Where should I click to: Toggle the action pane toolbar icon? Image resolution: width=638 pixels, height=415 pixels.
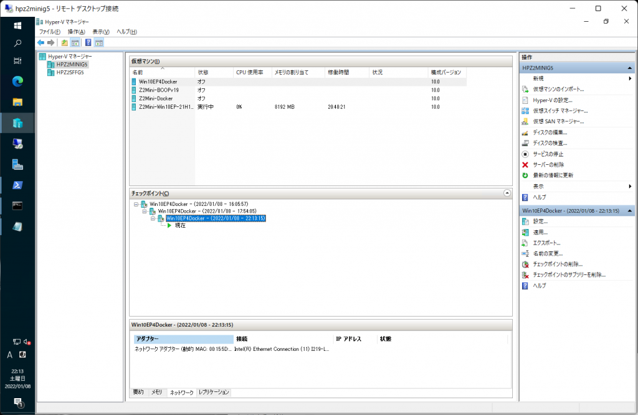[99, 43]
